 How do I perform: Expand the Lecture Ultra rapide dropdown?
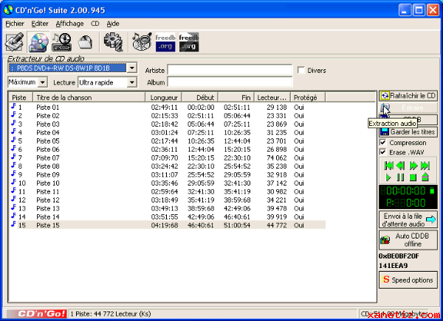[x=131, y=82]
